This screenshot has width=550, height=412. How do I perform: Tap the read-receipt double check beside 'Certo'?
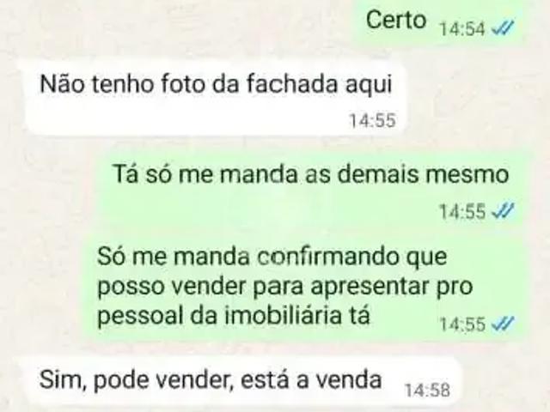coord(503,27)
